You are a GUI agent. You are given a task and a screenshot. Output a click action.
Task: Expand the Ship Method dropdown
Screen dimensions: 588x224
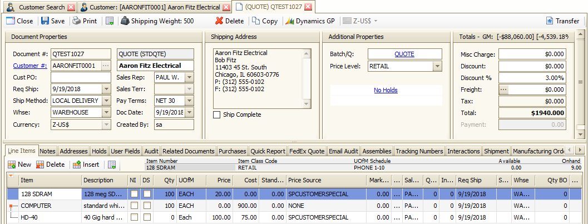(107, 101)
